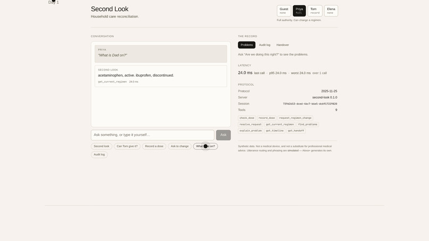
Task: Click the get_handoff tool tag
Action: click(x=296, y=131)
